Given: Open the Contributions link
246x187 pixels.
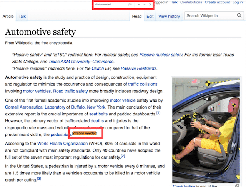Looking at the screenshot, I should 191,2.
